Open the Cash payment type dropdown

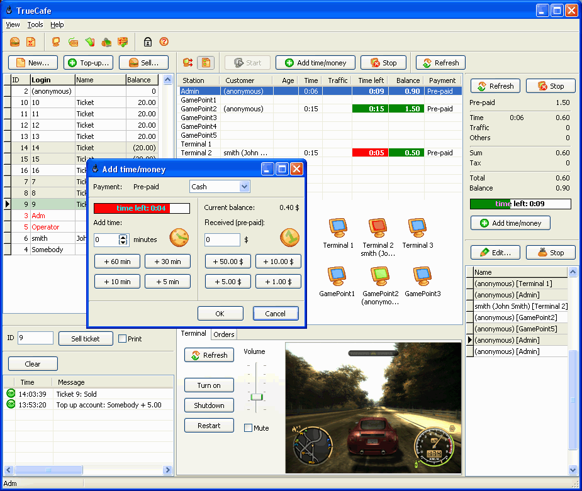pos(244,187)
